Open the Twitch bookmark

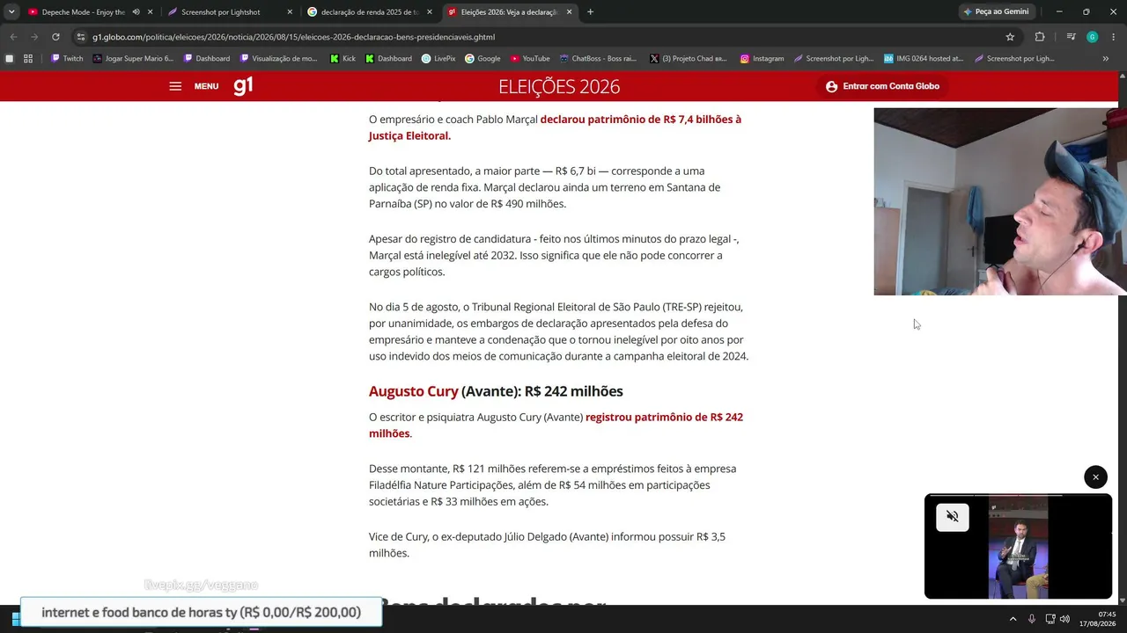67,59
